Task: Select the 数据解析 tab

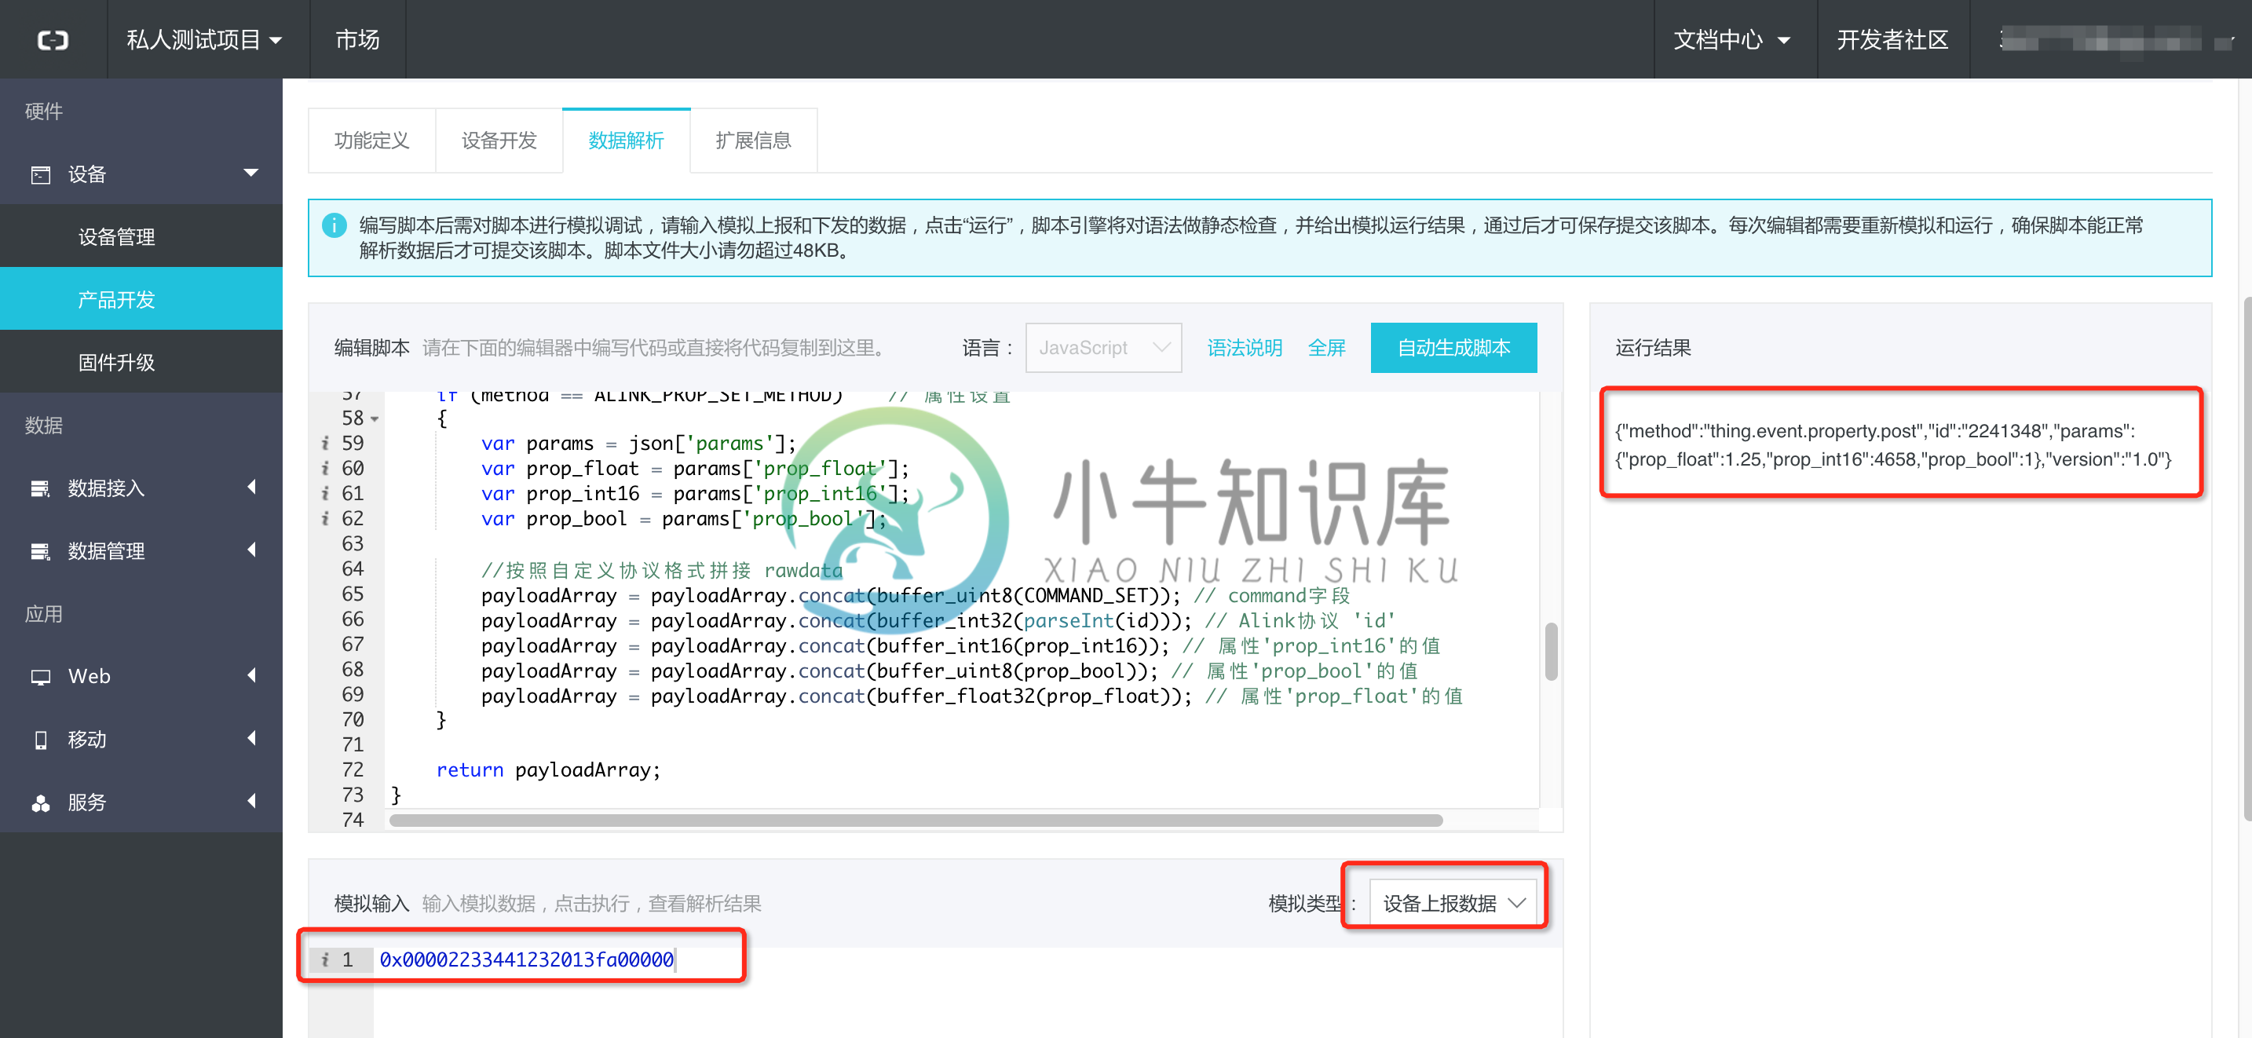Action: pos(626,140)
